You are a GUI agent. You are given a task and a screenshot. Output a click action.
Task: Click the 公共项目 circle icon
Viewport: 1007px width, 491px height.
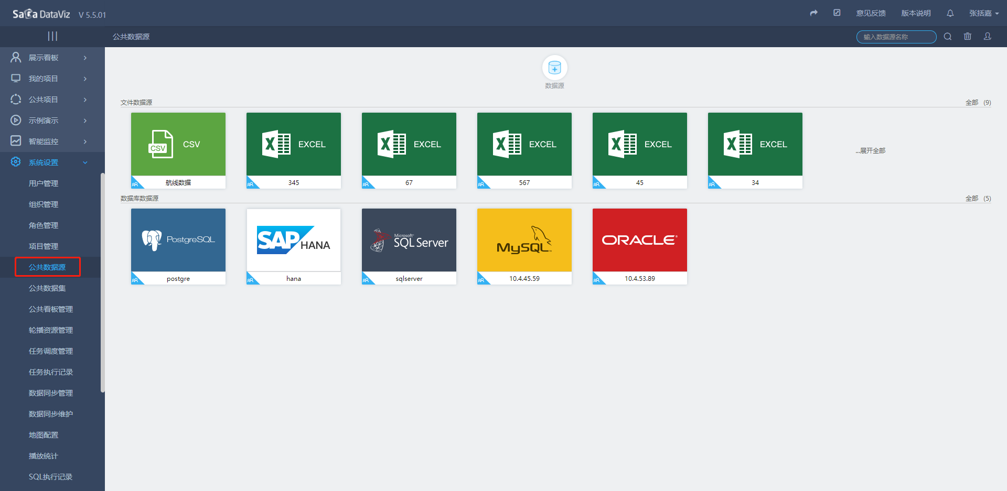click(16, 99)
